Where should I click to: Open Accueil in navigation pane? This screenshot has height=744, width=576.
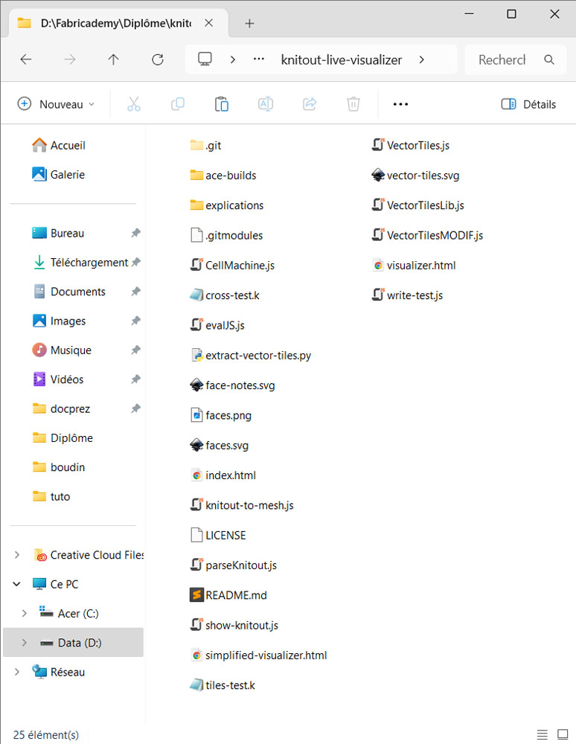click(x=59, y=145)
